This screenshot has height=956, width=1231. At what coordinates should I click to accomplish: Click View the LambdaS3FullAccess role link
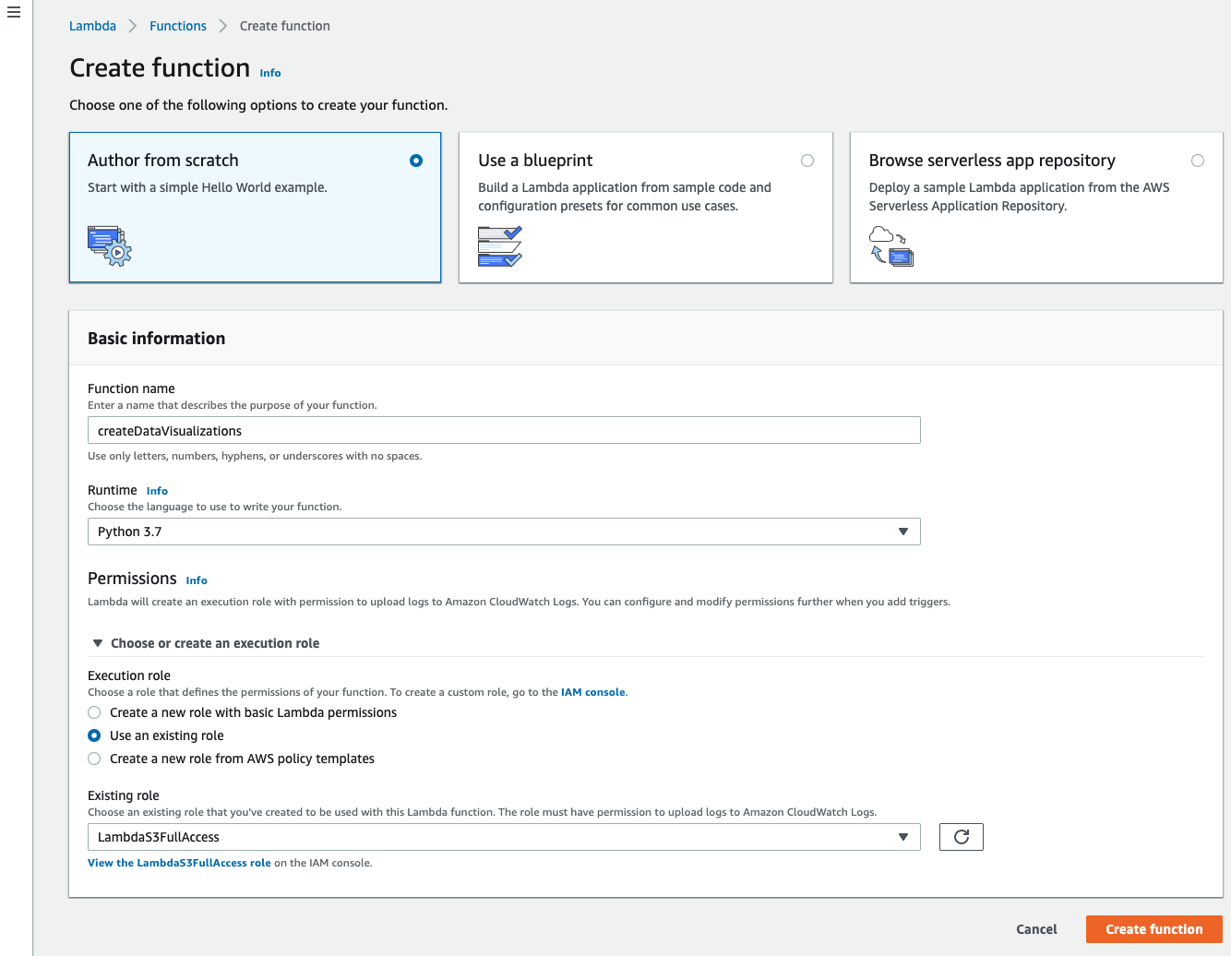(x=179, y=862)
